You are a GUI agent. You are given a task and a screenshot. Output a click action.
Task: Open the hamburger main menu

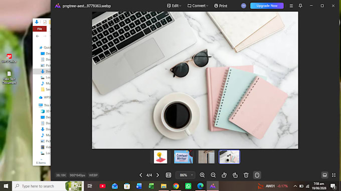[x=291, y=6]
